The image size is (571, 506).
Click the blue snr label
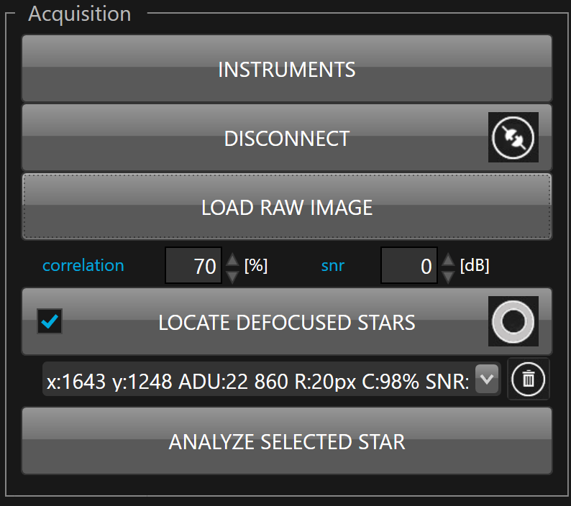click(332, 265)
